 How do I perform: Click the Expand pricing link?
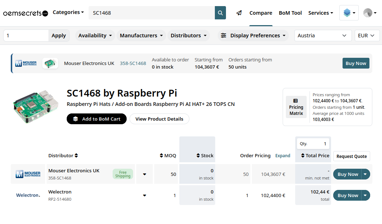point(283,155)
